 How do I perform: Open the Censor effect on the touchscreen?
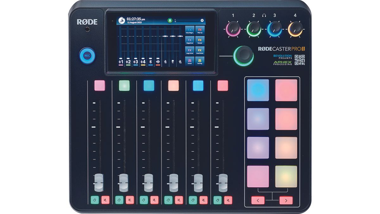point(190,62)
